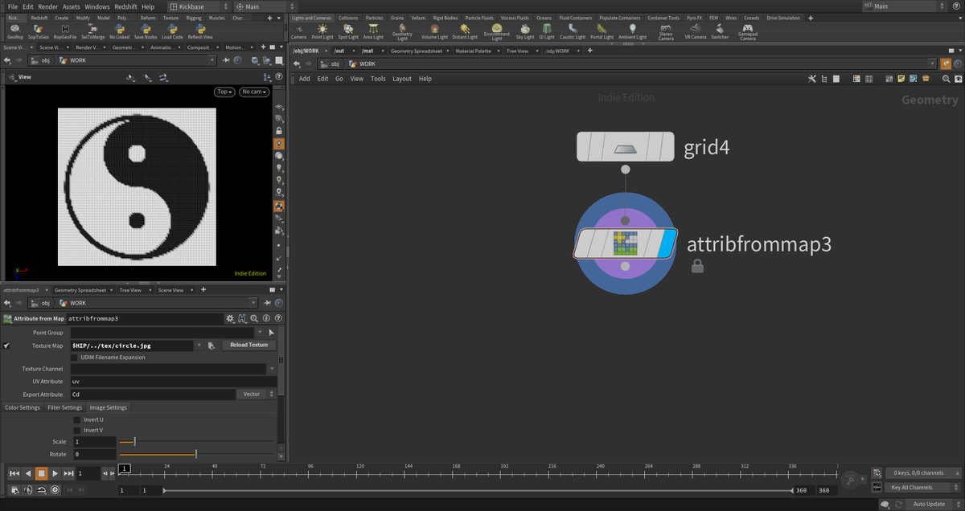Switch to the Color Settings tab
Viewport: 965px width, 511px height.
click(x=22, y=407)
